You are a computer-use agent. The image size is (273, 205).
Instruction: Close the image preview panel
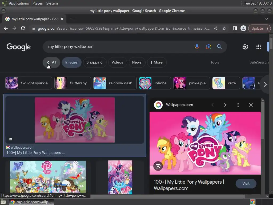[251, 105]
